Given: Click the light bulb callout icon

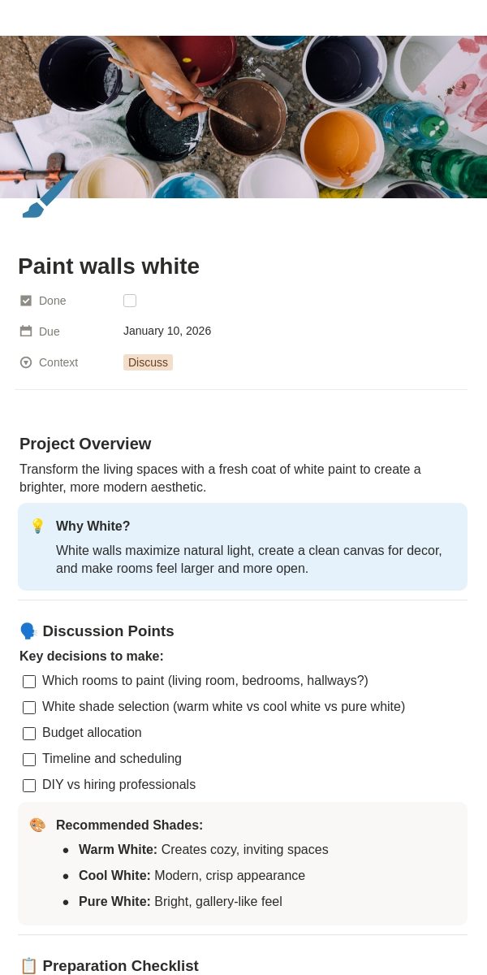Looking at the screenshot, I should point(37,526).
